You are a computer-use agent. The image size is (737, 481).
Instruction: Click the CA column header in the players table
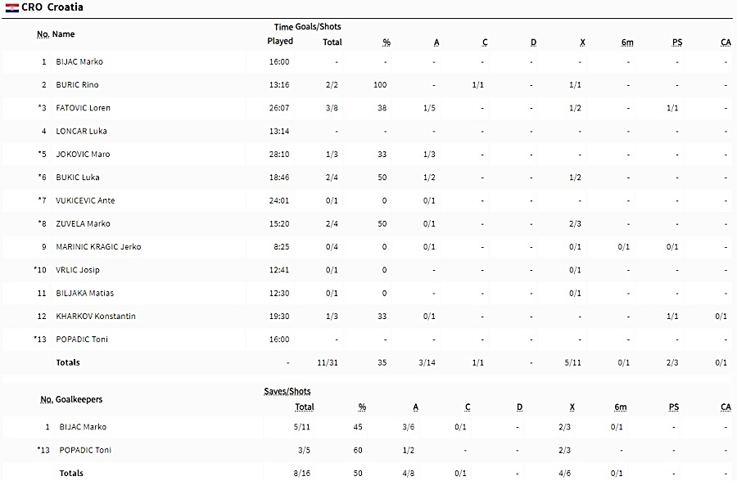pos(726,43)
